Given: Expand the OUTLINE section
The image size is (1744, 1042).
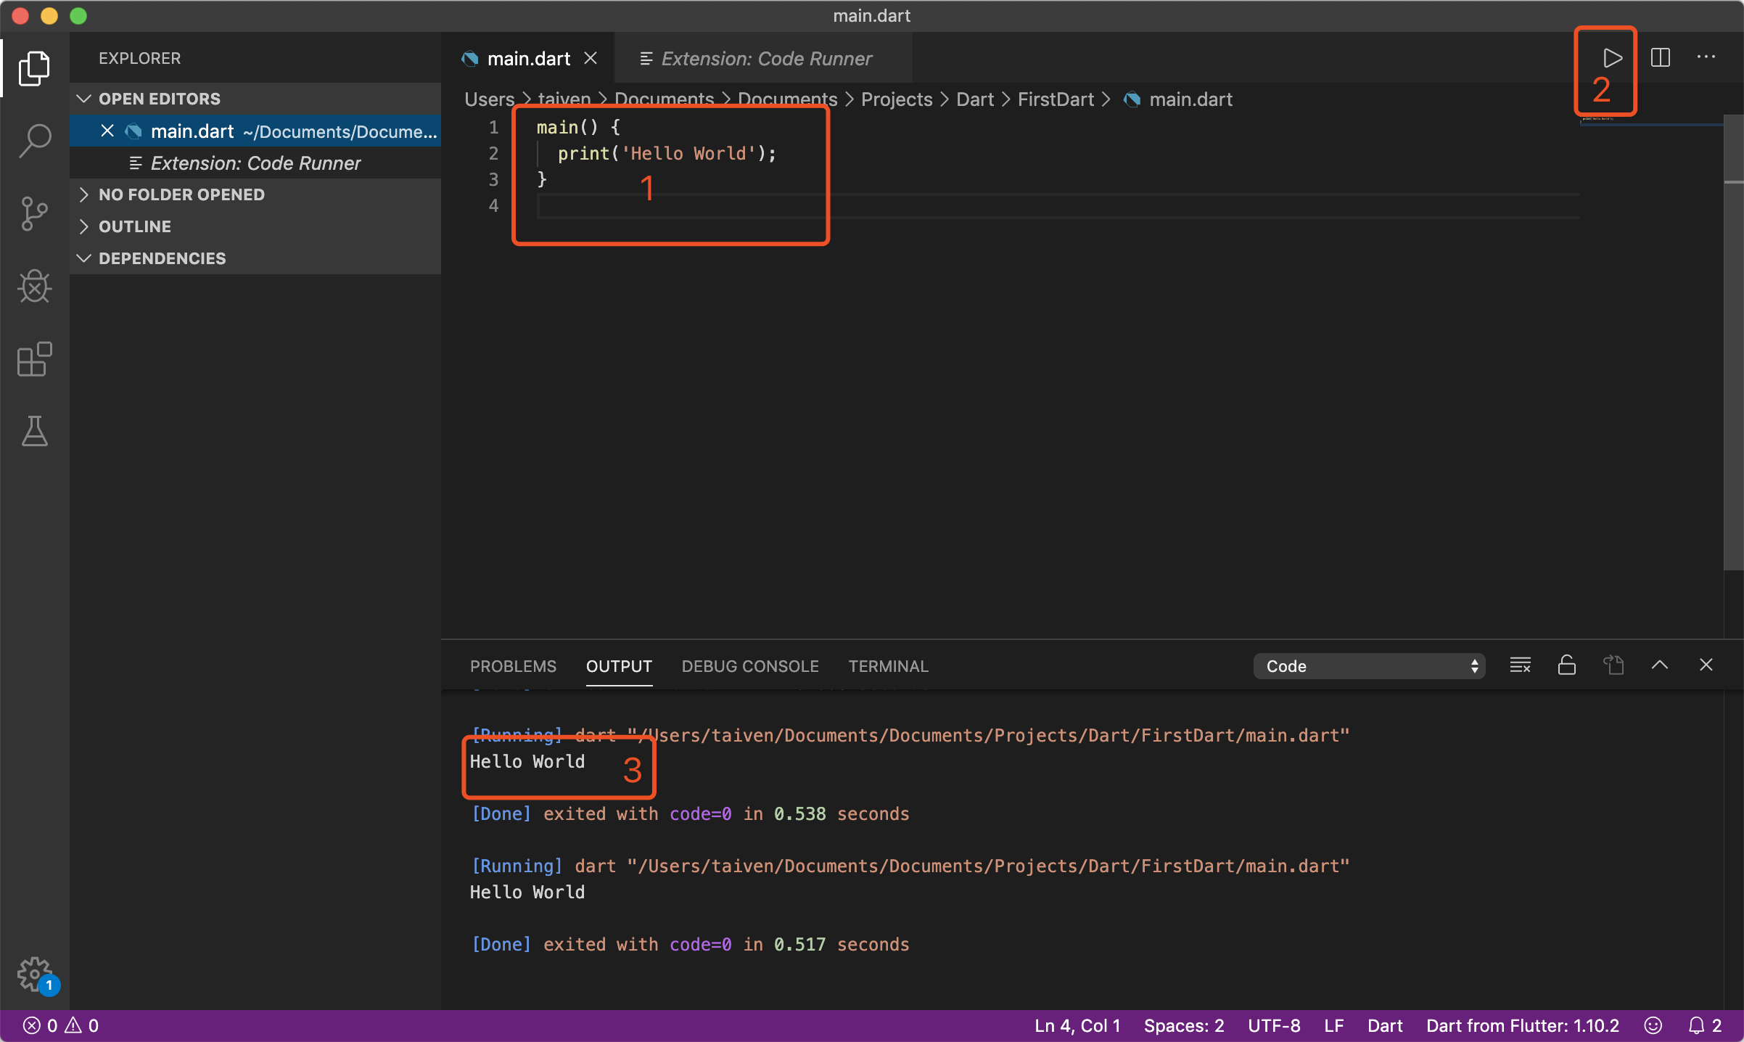Looking at the screenshot, I should (135, 226).
